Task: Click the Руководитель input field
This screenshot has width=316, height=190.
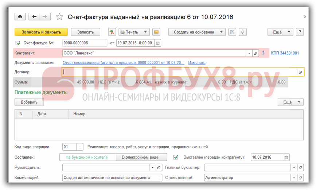Action: [106, 168]
